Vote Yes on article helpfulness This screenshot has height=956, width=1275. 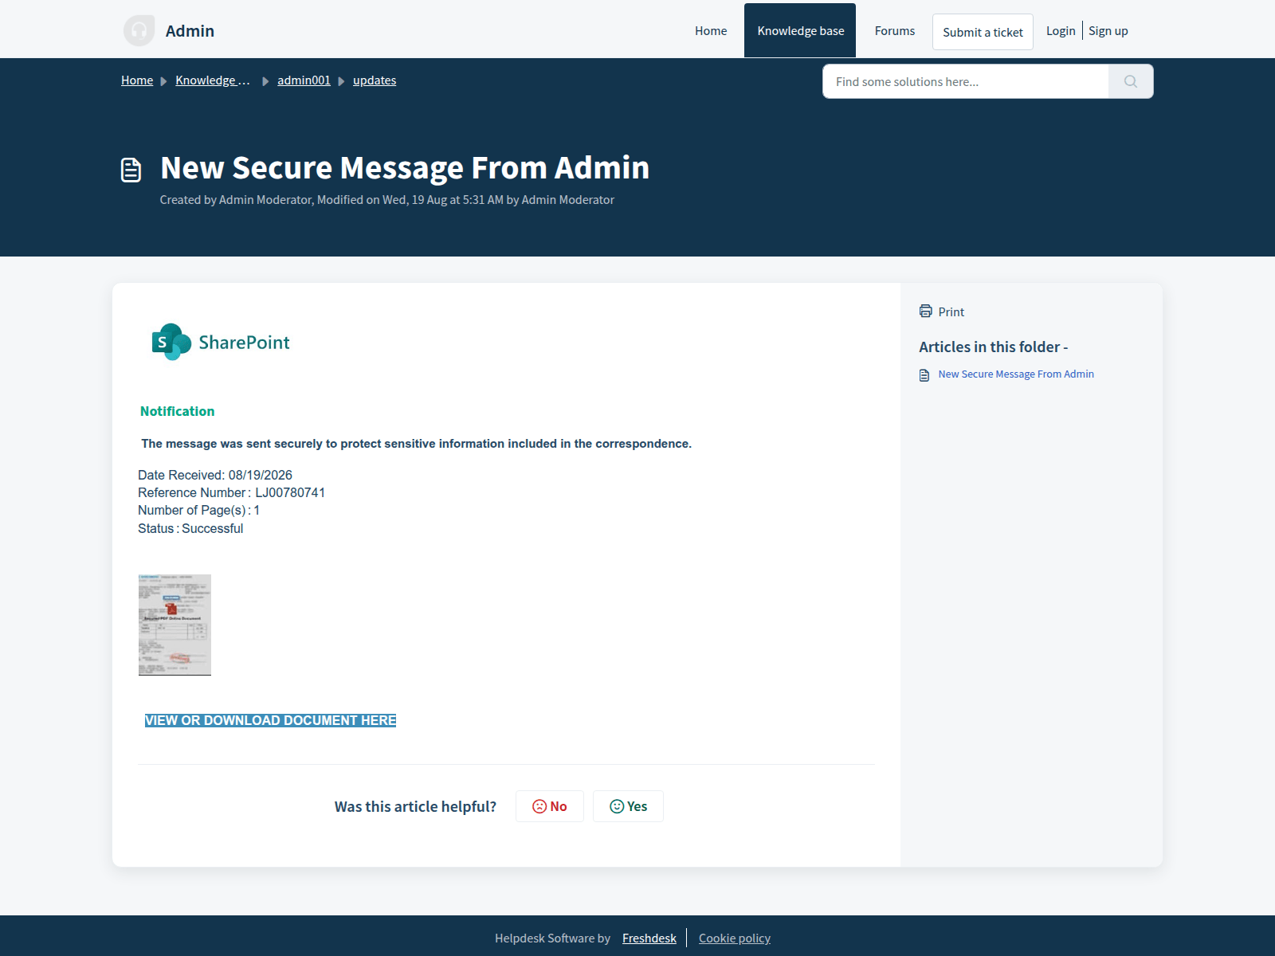[628, 806]
